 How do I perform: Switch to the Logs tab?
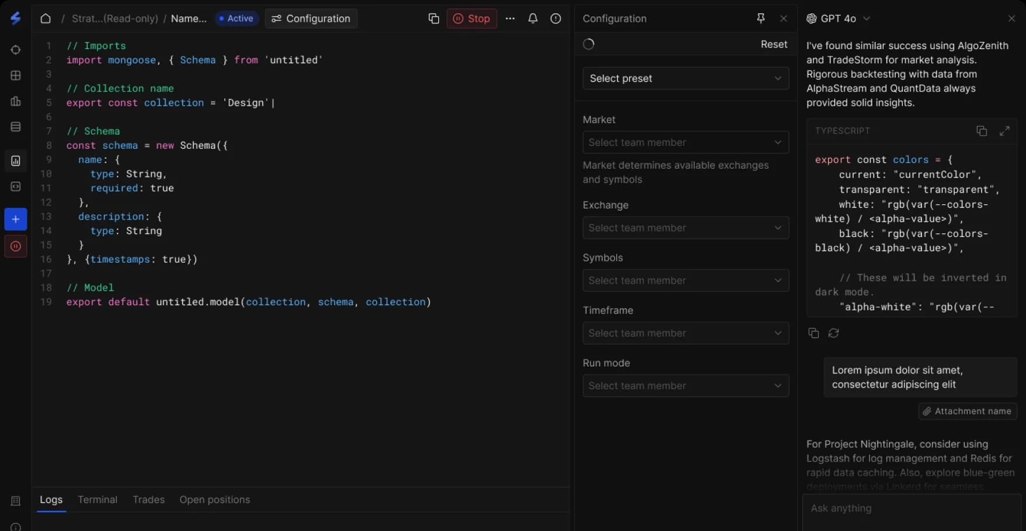pos(51,499)
